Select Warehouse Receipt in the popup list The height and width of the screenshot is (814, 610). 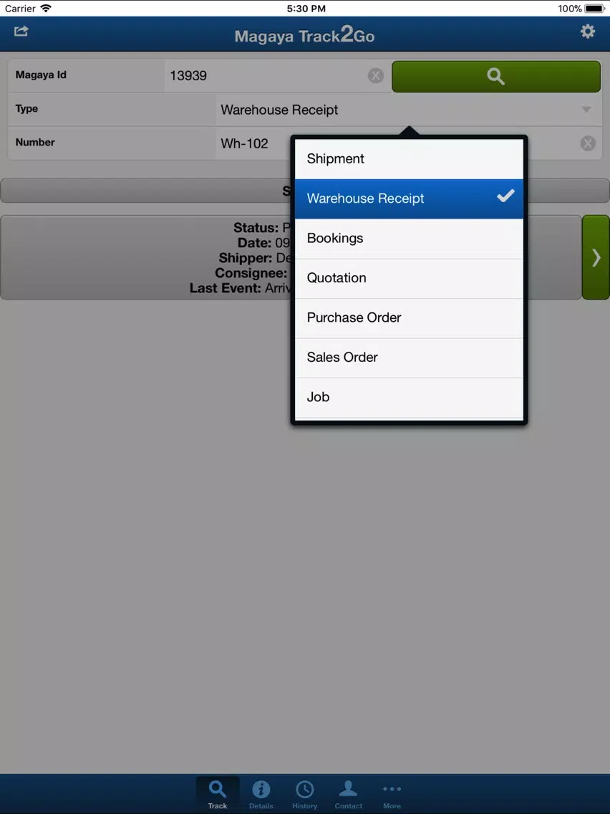click(409, 198)
